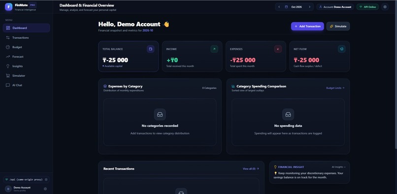Click the Simulator shopping cart icon

8,76
